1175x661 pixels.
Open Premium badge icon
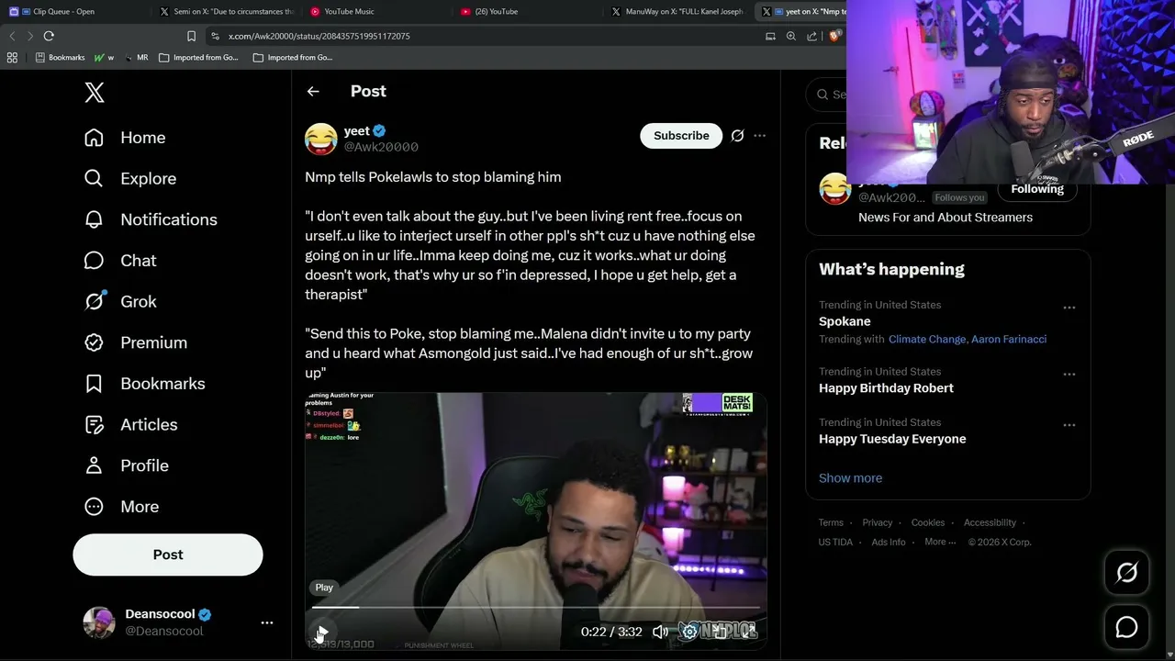click(94, 342)
